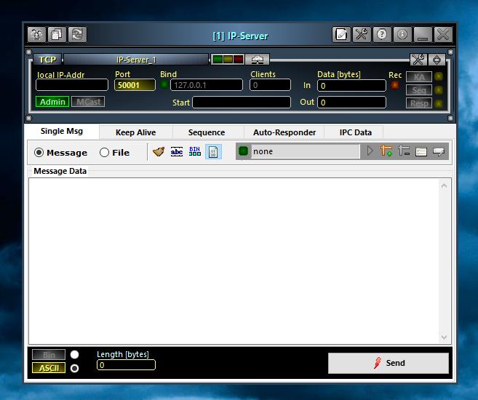The height and width of the screenshot is (400, 478).
Task: Close the IP-Server window
Action: point(442,34)
